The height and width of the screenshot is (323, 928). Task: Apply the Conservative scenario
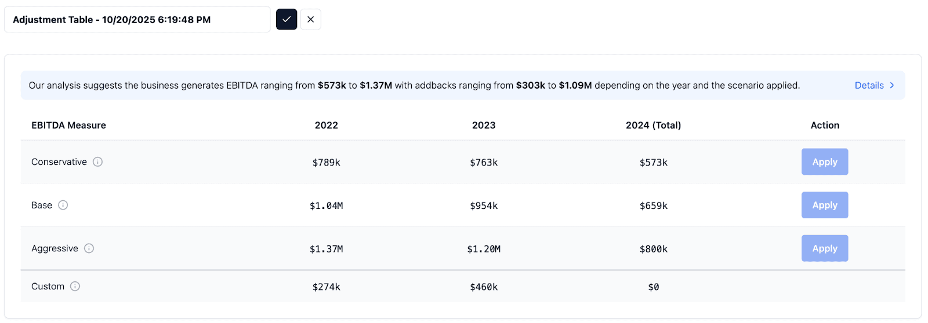pyautogui.click(x=825, y=161)
